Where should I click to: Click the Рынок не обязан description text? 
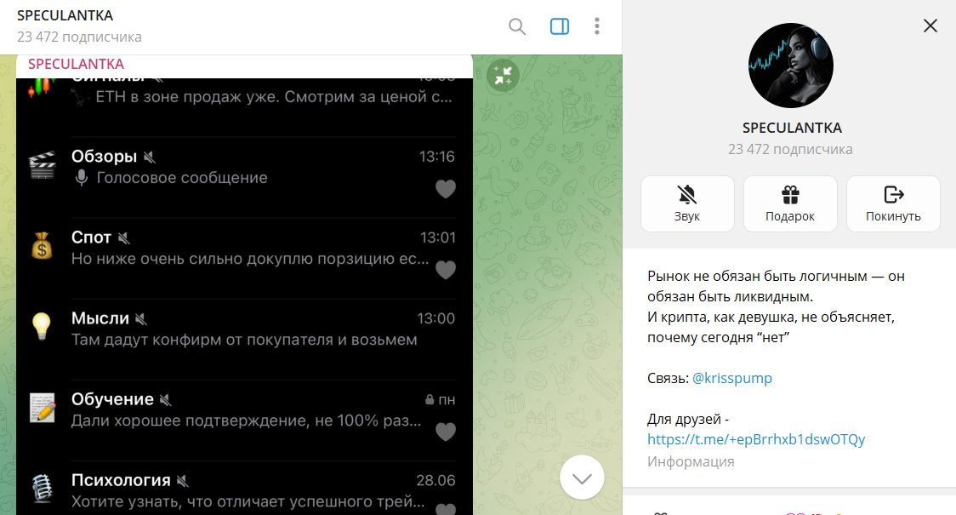click(x=777, y=307)
